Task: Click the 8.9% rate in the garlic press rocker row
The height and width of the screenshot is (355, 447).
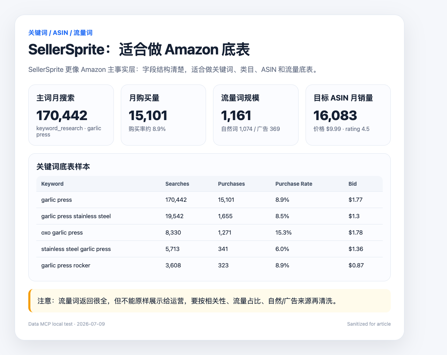Action: [x=282, y=266]
